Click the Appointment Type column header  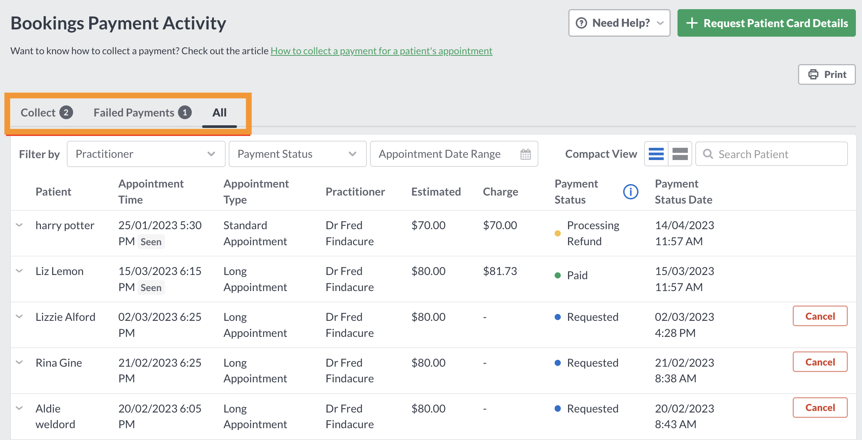[x=256, y=192]
